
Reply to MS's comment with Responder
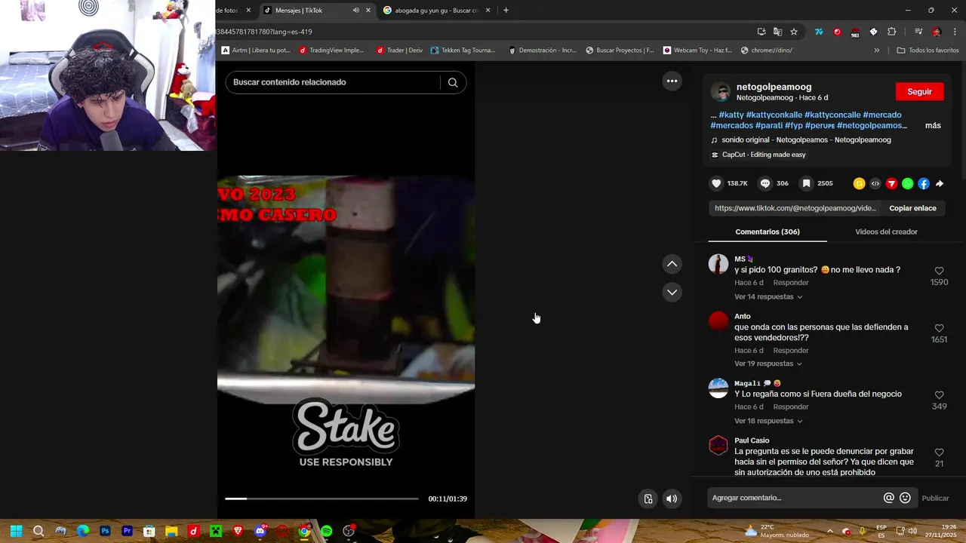click(791, 283)
